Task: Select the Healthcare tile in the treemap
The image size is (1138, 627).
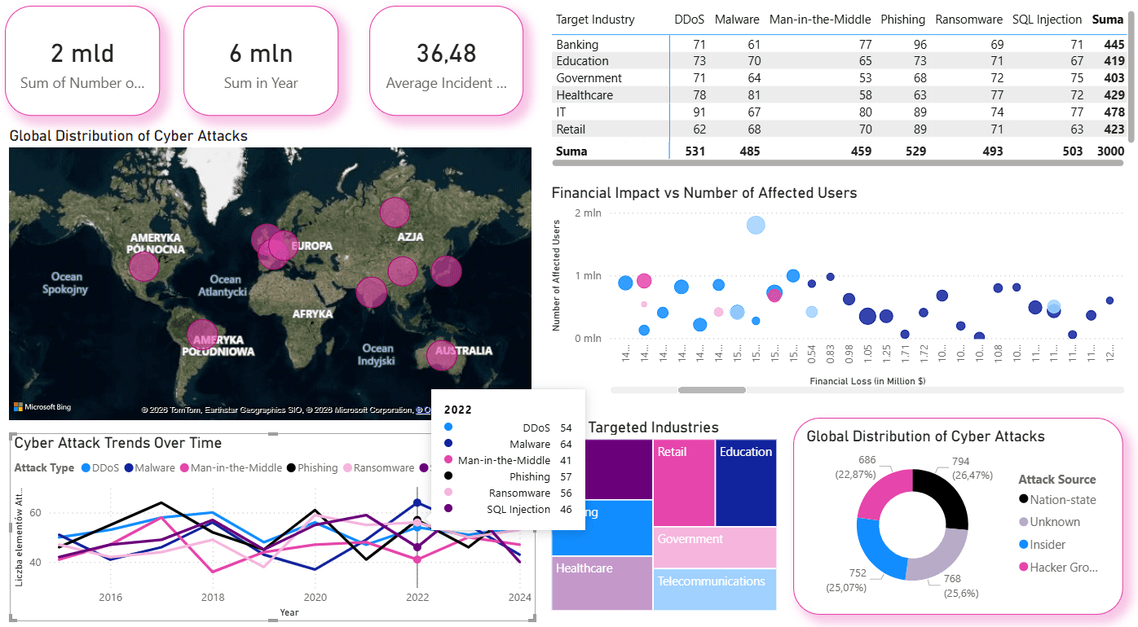Action: pos(602,583)
